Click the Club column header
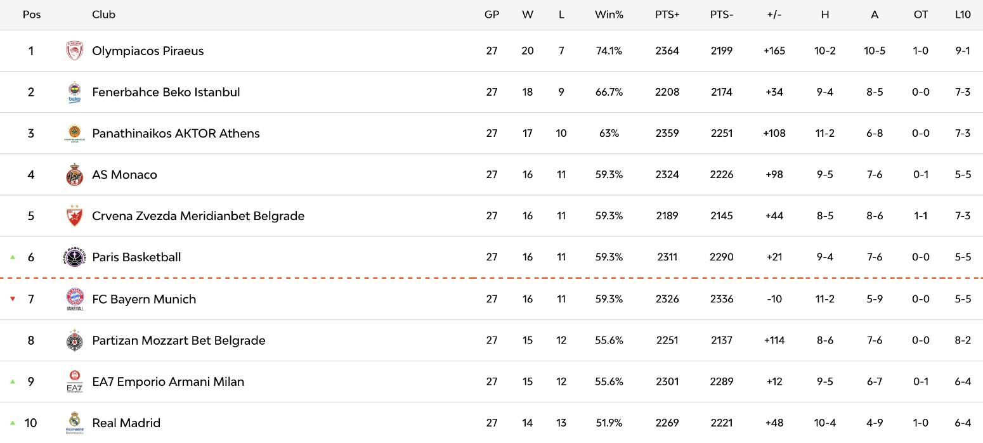The image size is (983, 443). tap(103, 15)
